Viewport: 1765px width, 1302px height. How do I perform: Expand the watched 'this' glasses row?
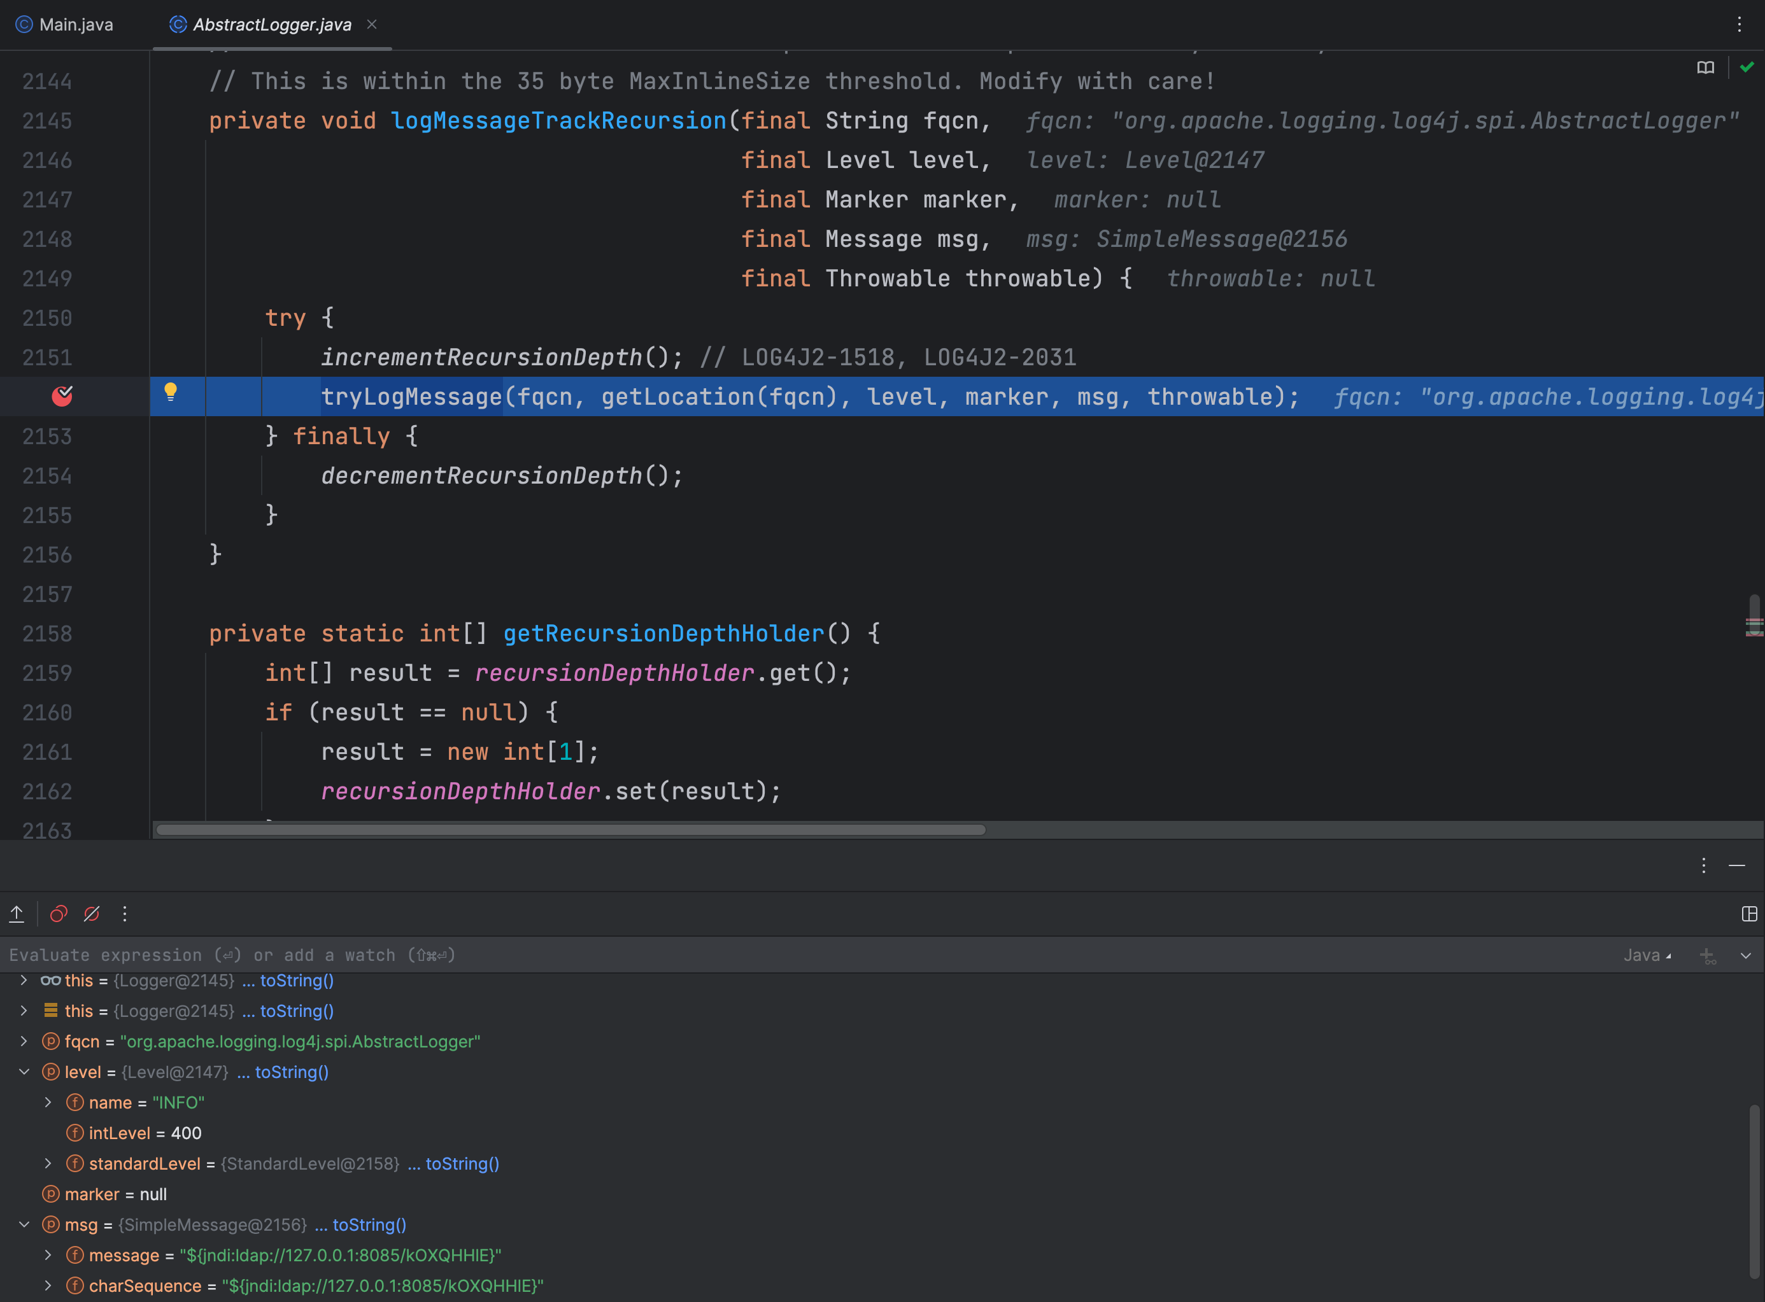[x=24, y=981]
